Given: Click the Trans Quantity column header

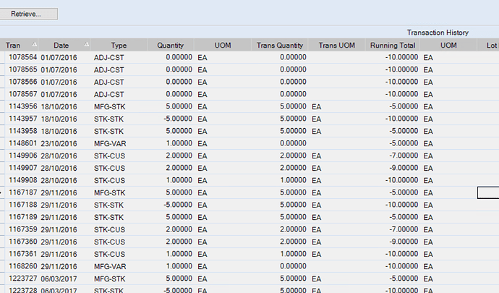Looking at the screenshot, I should click(280, 46).
